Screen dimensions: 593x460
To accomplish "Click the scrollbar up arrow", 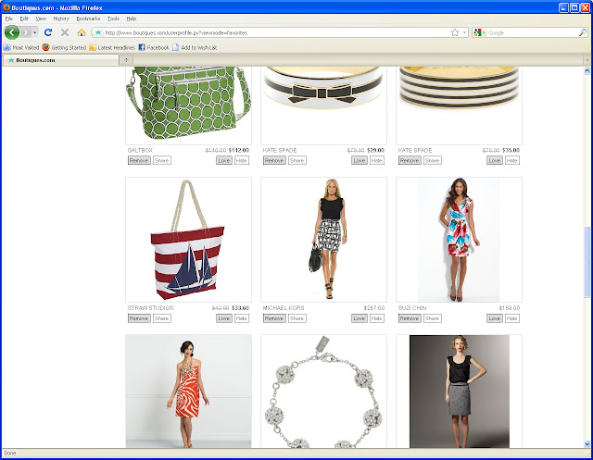I will coord(587,70).
